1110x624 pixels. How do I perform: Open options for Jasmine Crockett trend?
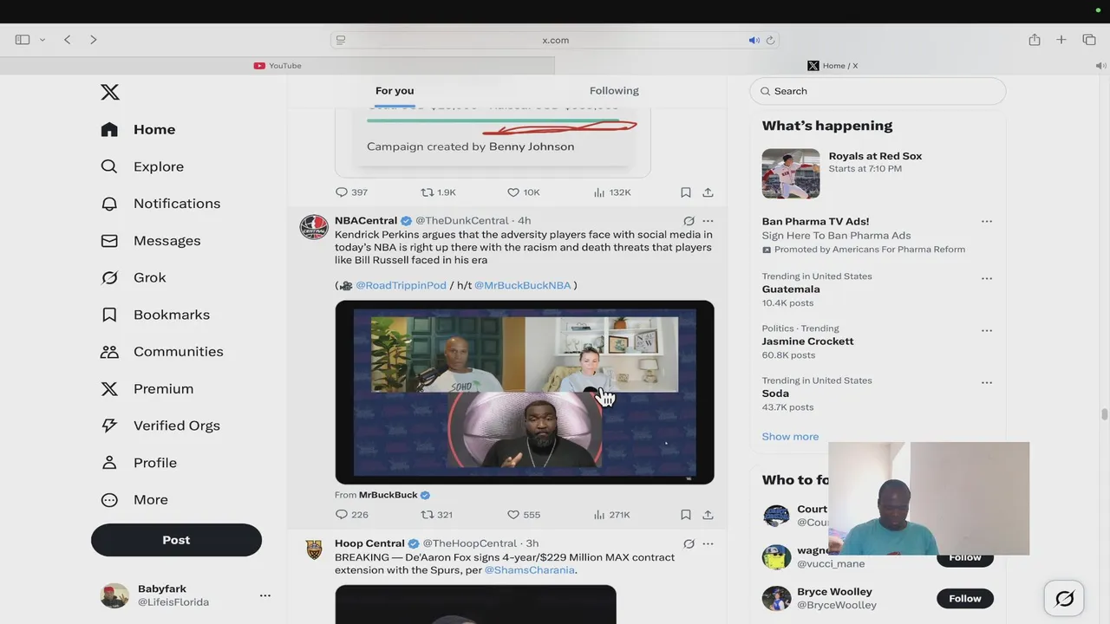click(986, 331)
